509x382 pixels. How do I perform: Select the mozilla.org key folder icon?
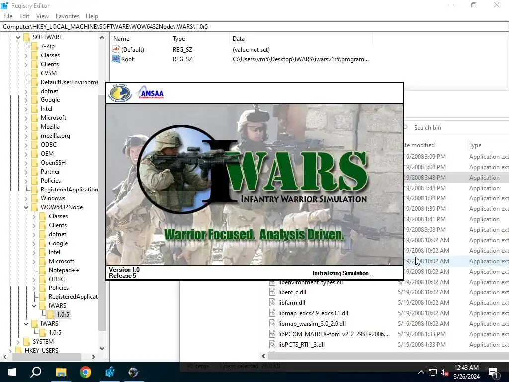click(34, 136)
